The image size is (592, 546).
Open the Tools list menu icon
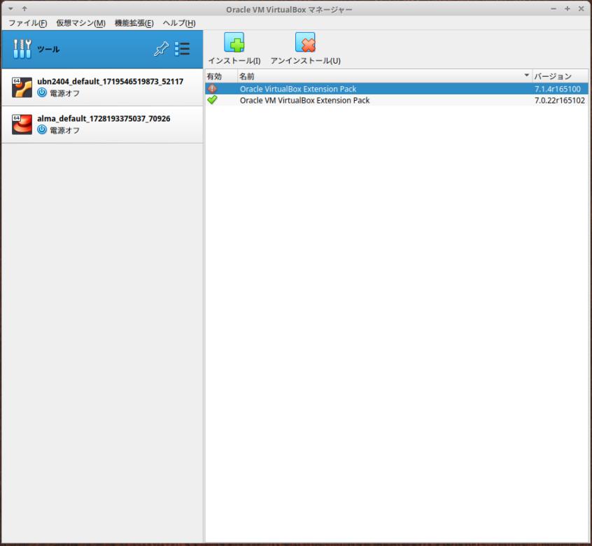183,49
